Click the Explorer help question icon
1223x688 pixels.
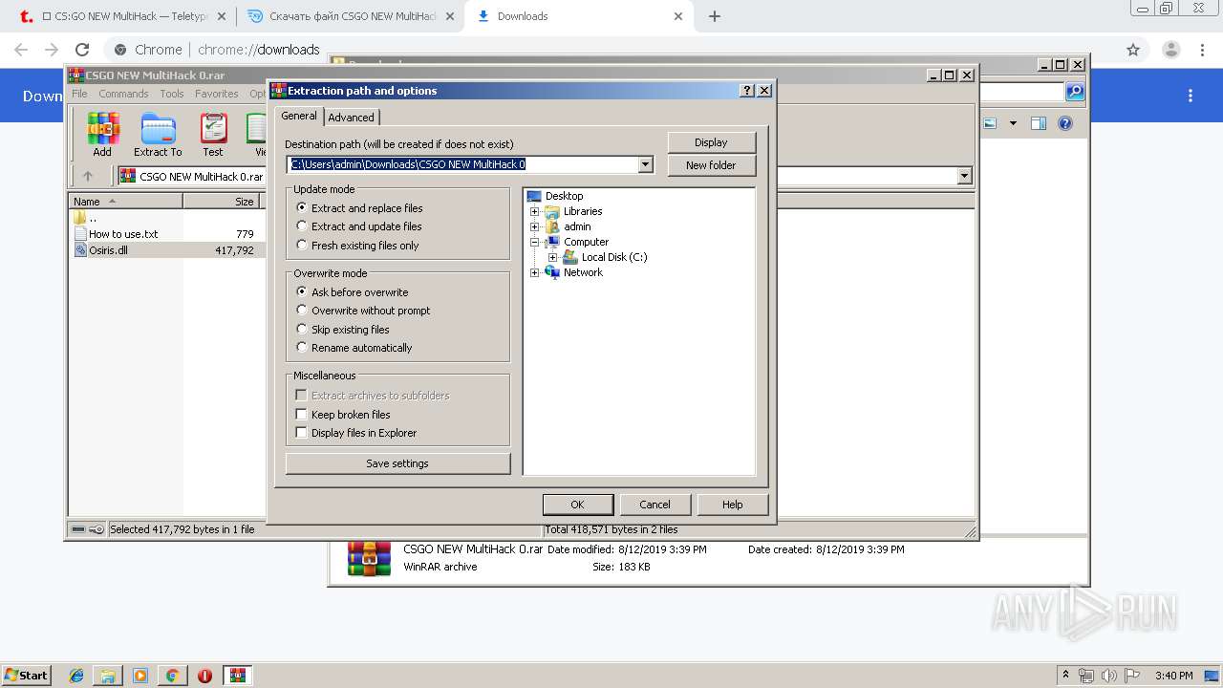click(1065, 123)
